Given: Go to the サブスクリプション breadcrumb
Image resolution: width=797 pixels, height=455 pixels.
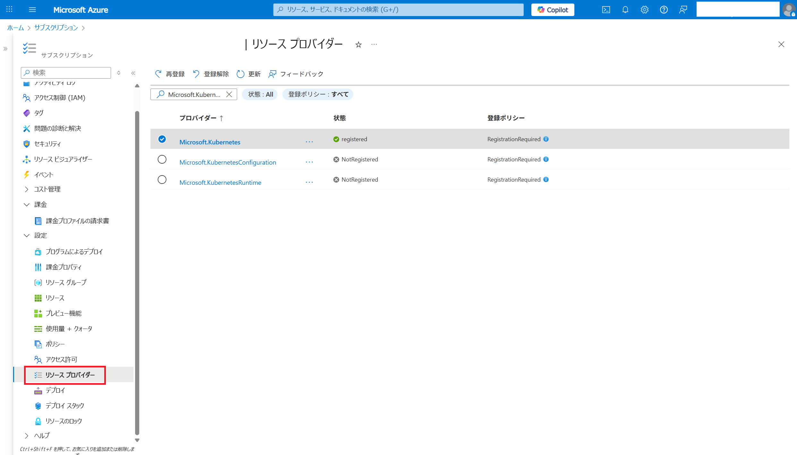Looking at the screenshot, I should point(56,28).
